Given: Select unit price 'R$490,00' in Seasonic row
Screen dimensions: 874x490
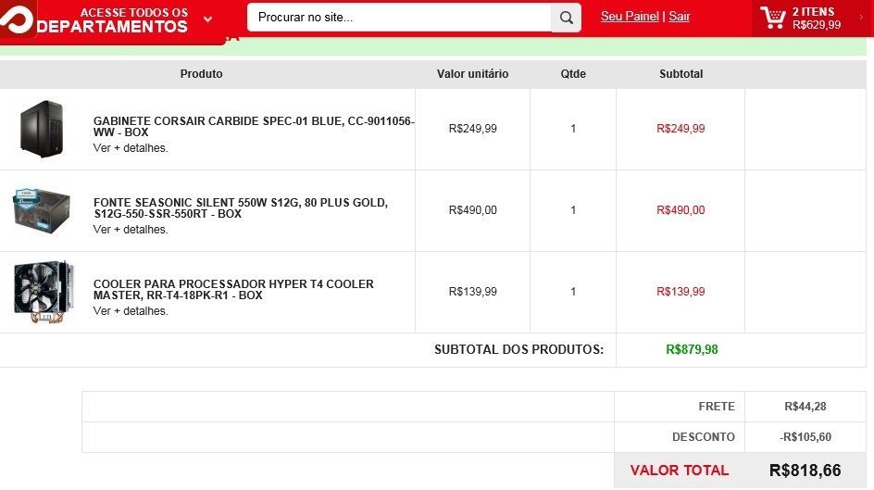Looking at the screenshot, I should 473,210.
